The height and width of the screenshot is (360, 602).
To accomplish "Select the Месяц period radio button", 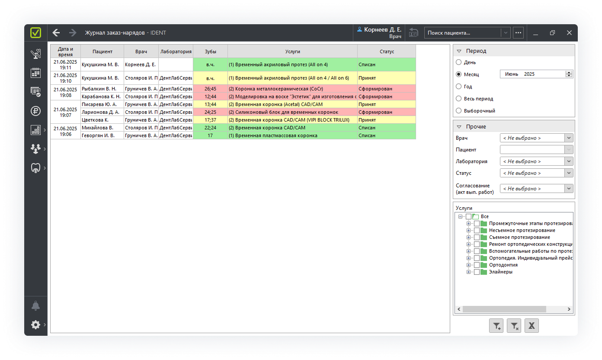I will point(459,74).
